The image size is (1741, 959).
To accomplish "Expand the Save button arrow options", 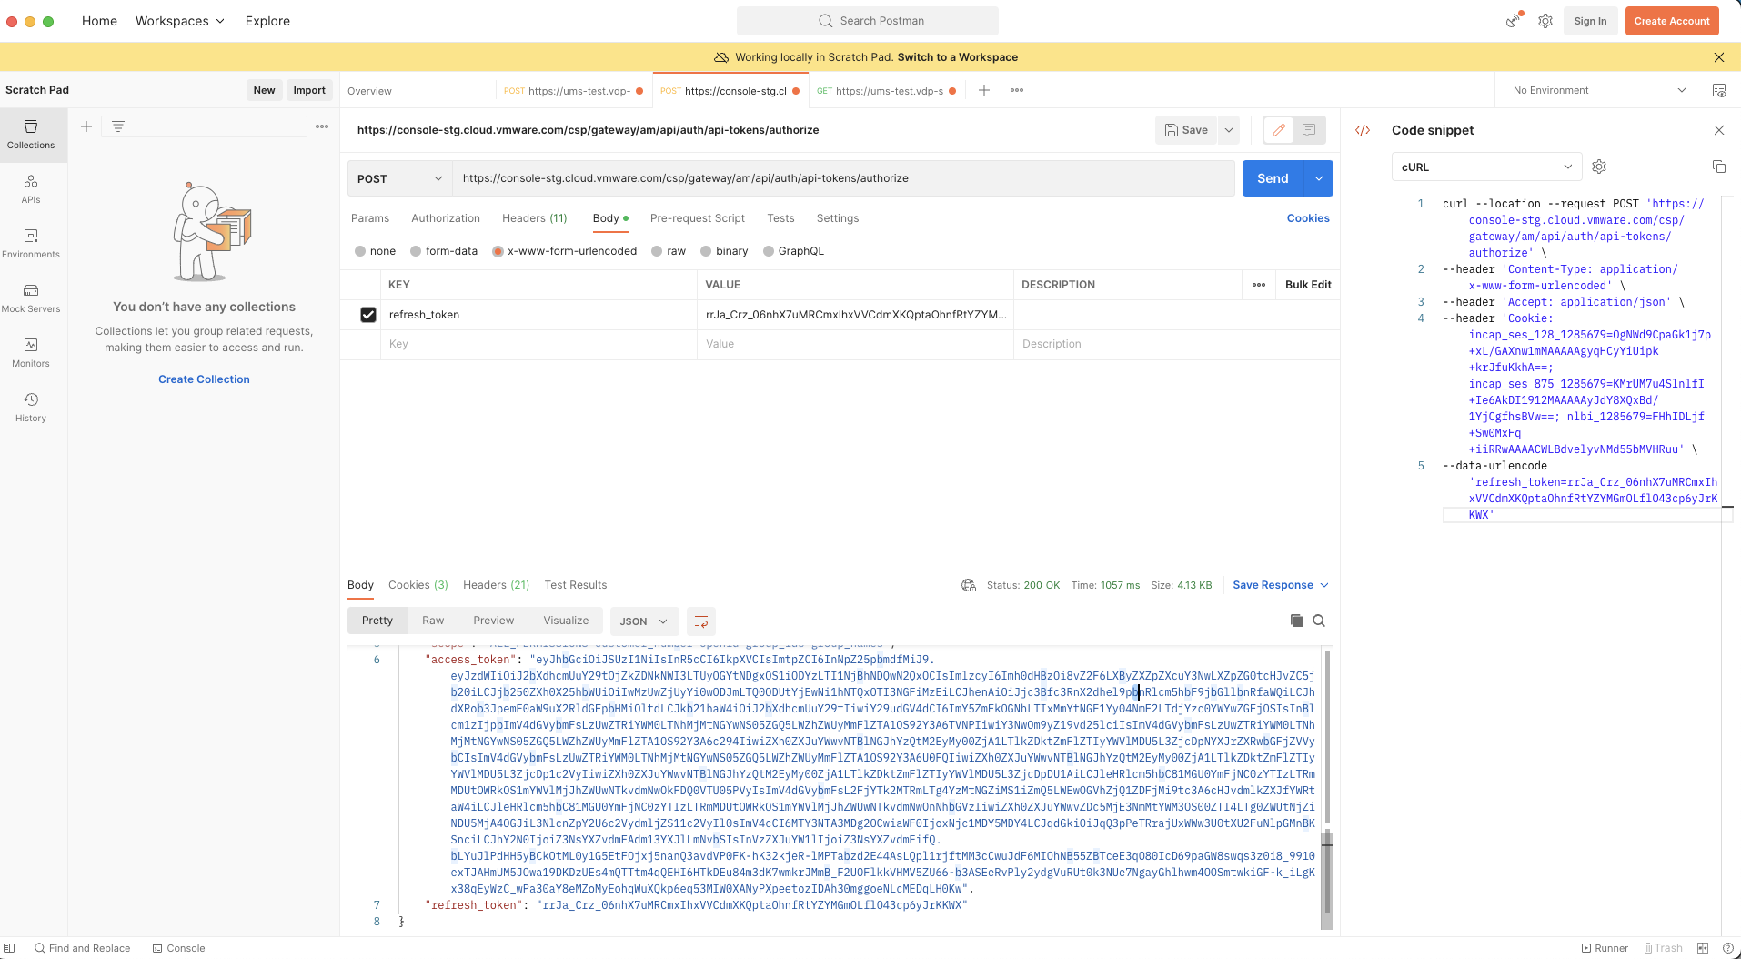I will (x=1229, y=130).
